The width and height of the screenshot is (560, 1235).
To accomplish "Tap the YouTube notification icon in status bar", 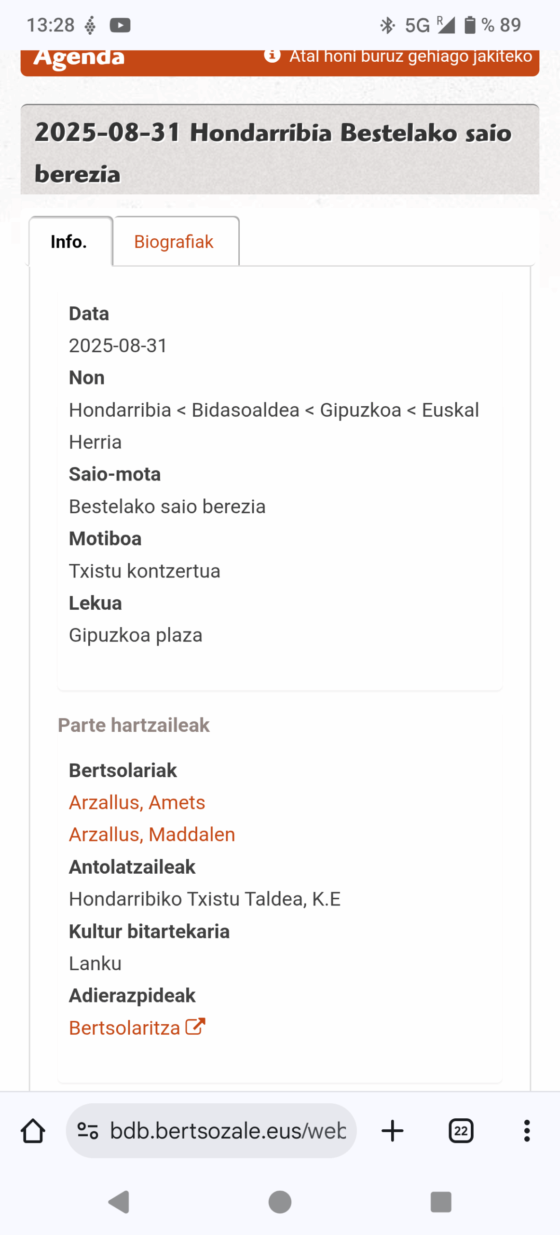I will coord(120,25).
